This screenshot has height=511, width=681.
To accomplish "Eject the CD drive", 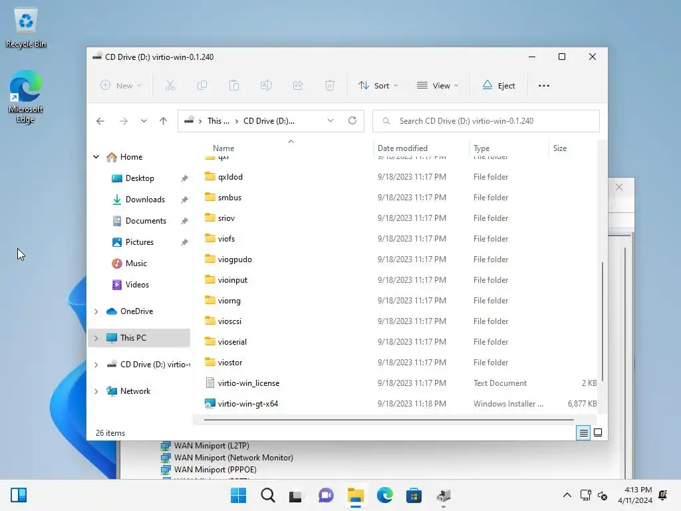I will coord(499,86).
